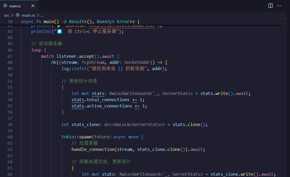The height and width of the screenshot is (177, 290).
Task: Click the vertical scrollbar of editor
Action: 284,98
